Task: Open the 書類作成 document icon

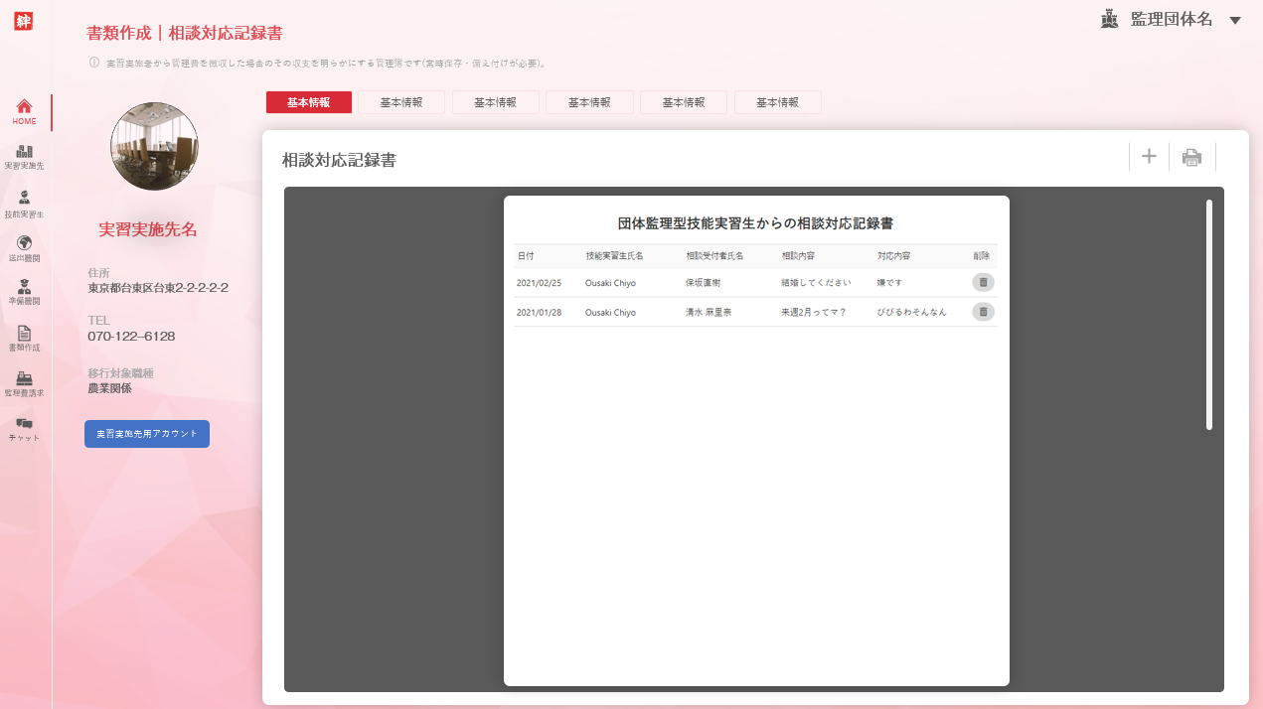Action: point(25,339)
